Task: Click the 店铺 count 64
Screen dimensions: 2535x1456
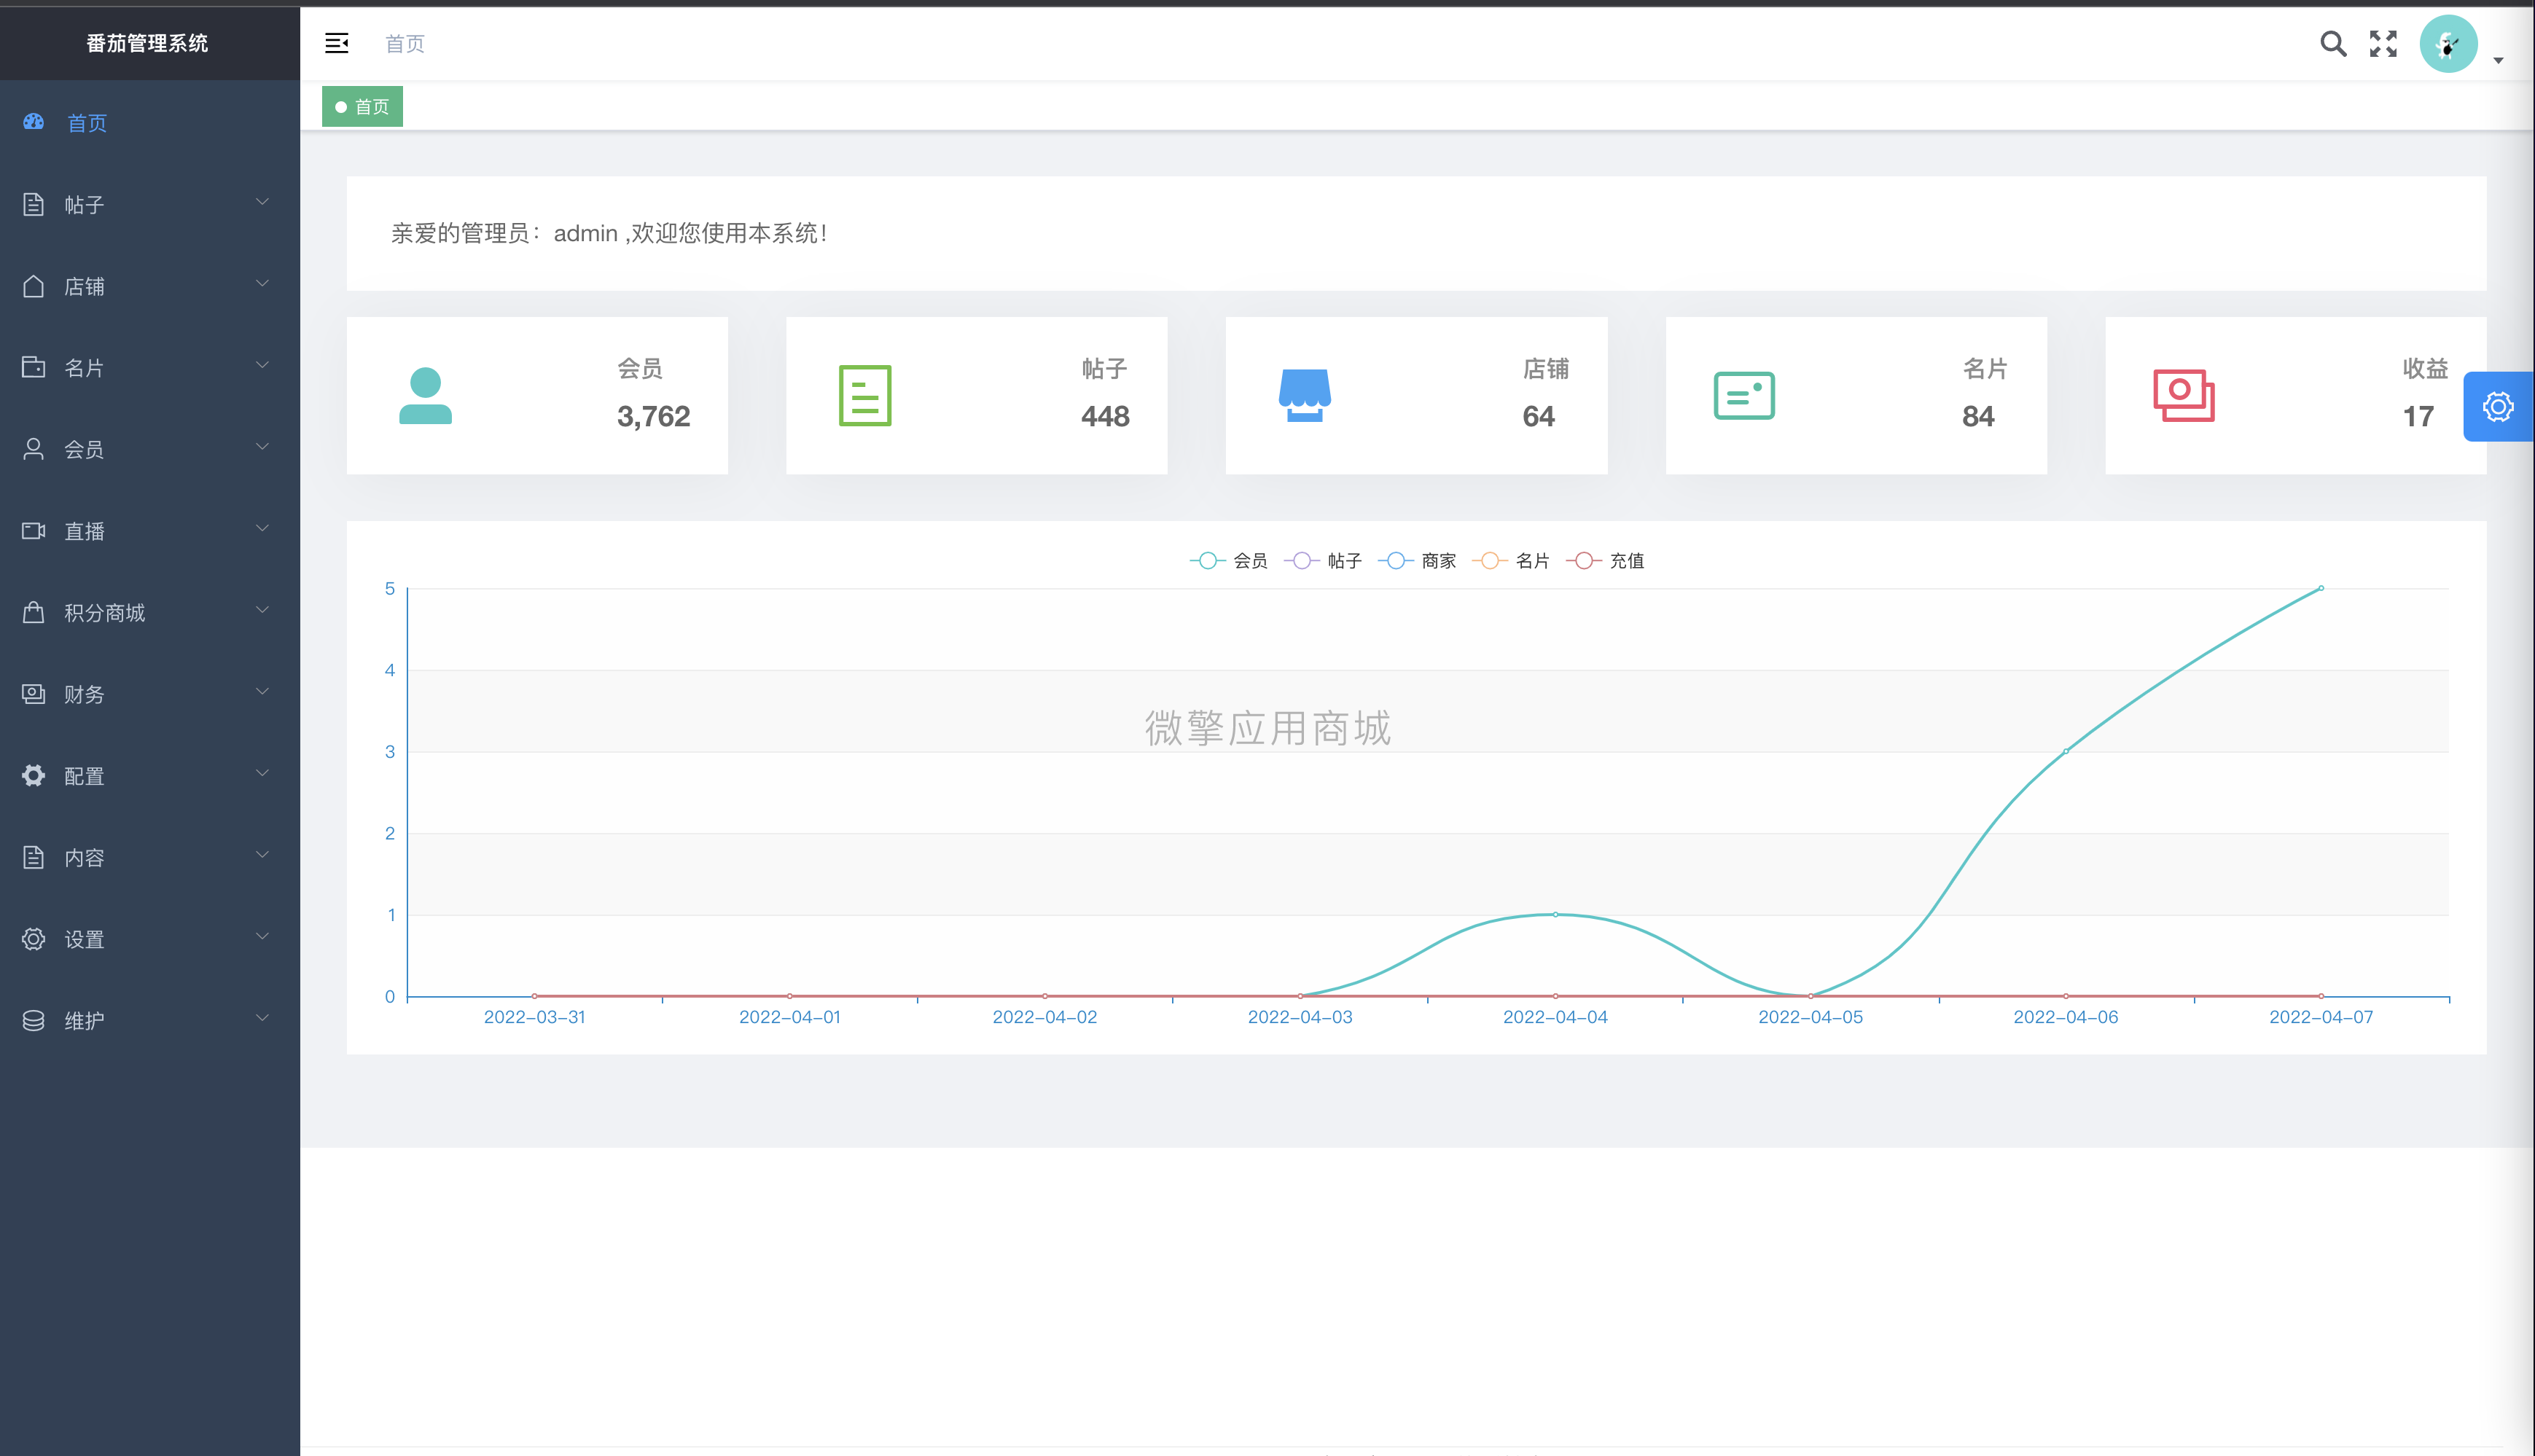Action: click(x=1539, y=416)
